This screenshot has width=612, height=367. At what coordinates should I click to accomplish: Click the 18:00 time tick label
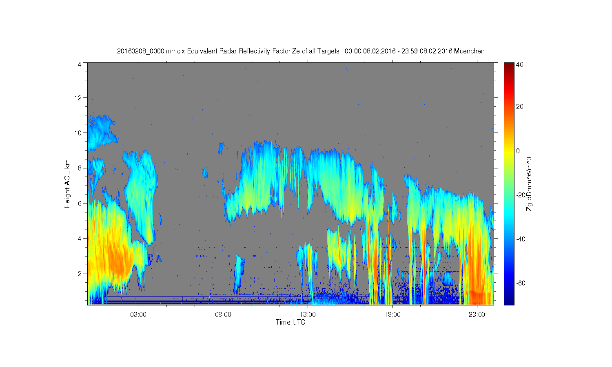click(392, 314)
